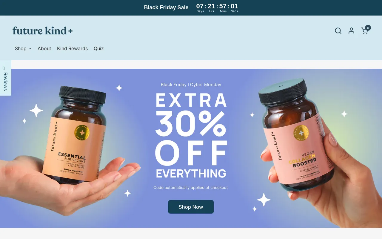The width and height of the screenshot is (382, 239).
Task: Open the shopping cart icon
Action: click(x=364, y=31)
